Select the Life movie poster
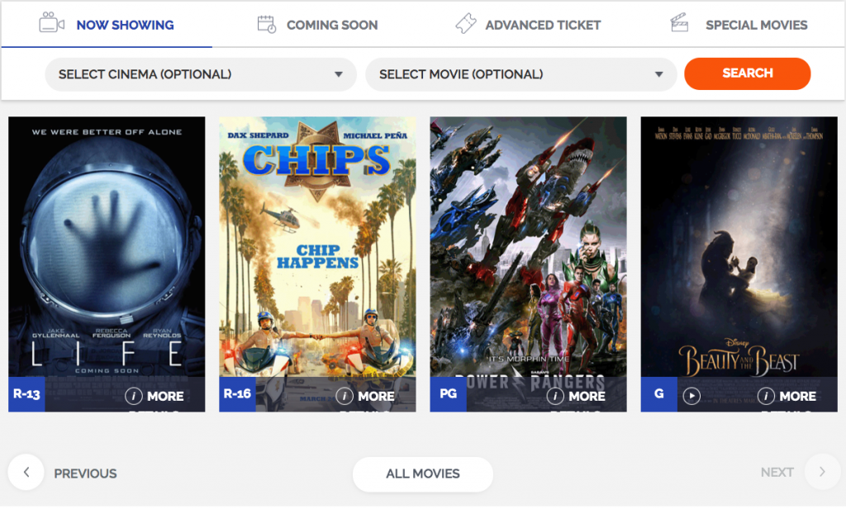This screenshot has width=846, height=509. pyautogui.click(x=107, y=264)
